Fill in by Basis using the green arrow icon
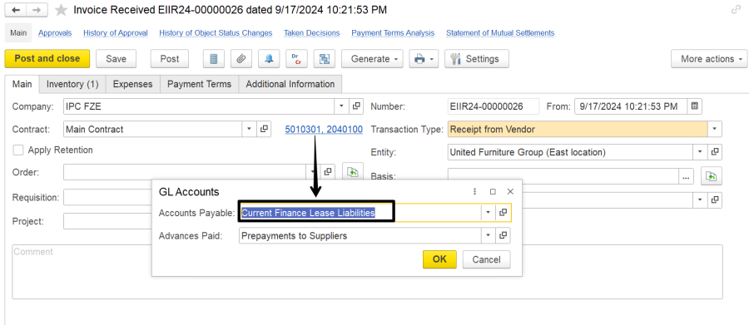The image size is (749, 325). pyautogui.click(x=712, y=176)
